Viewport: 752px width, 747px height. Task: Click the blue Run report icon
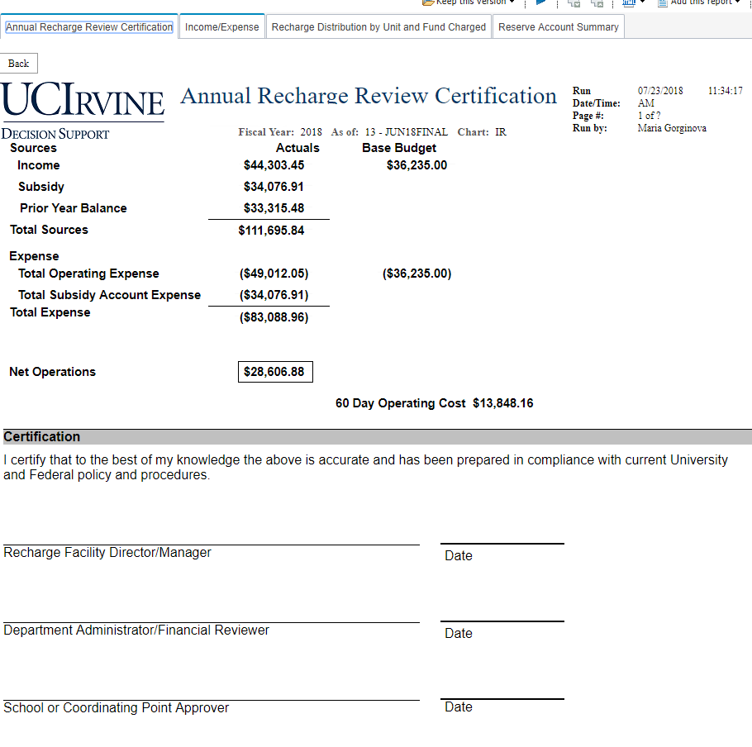point(541,2)
